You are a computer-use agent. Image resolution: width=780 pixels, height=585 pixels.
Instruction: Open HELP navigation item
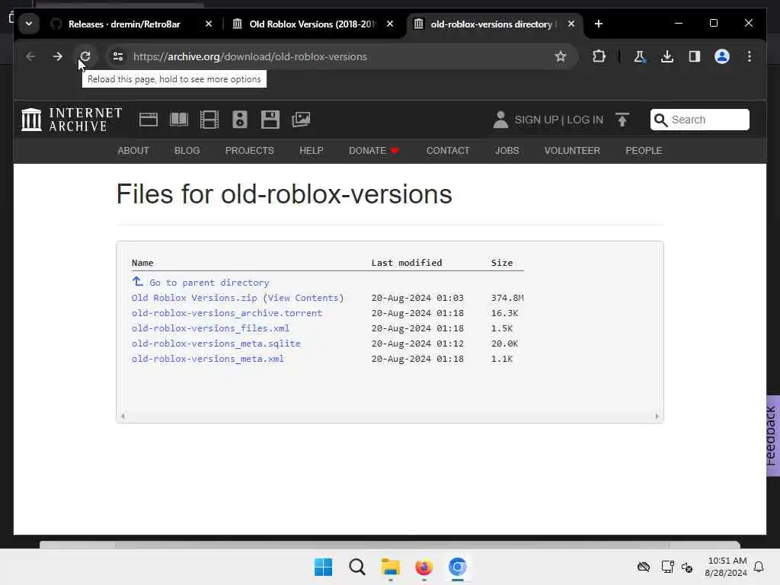point(311,150)
